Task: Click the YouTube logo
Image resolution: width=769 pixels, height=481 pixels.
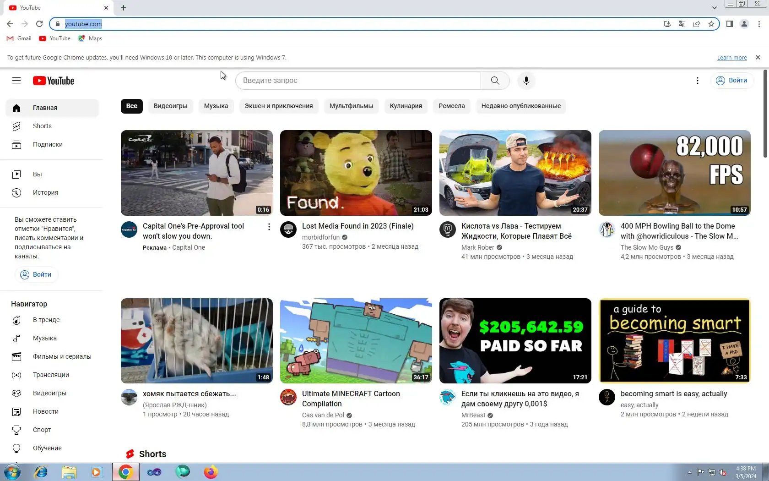Action: (54, 81)
